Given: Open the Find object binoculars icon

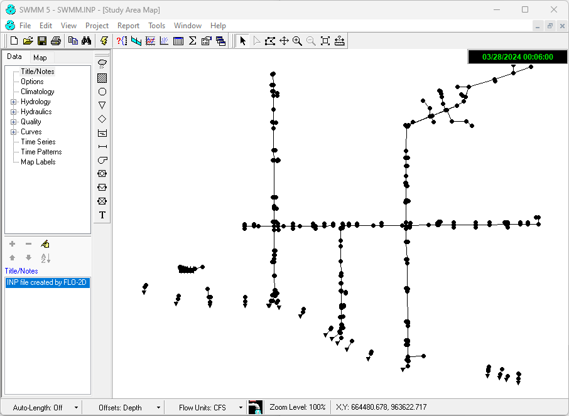Looking at the screenshot, I should click(x=87, y=41).
